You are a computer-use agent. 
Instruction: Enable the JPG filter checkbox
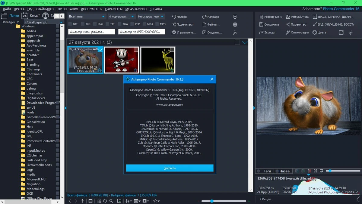(x=83, y=24)
